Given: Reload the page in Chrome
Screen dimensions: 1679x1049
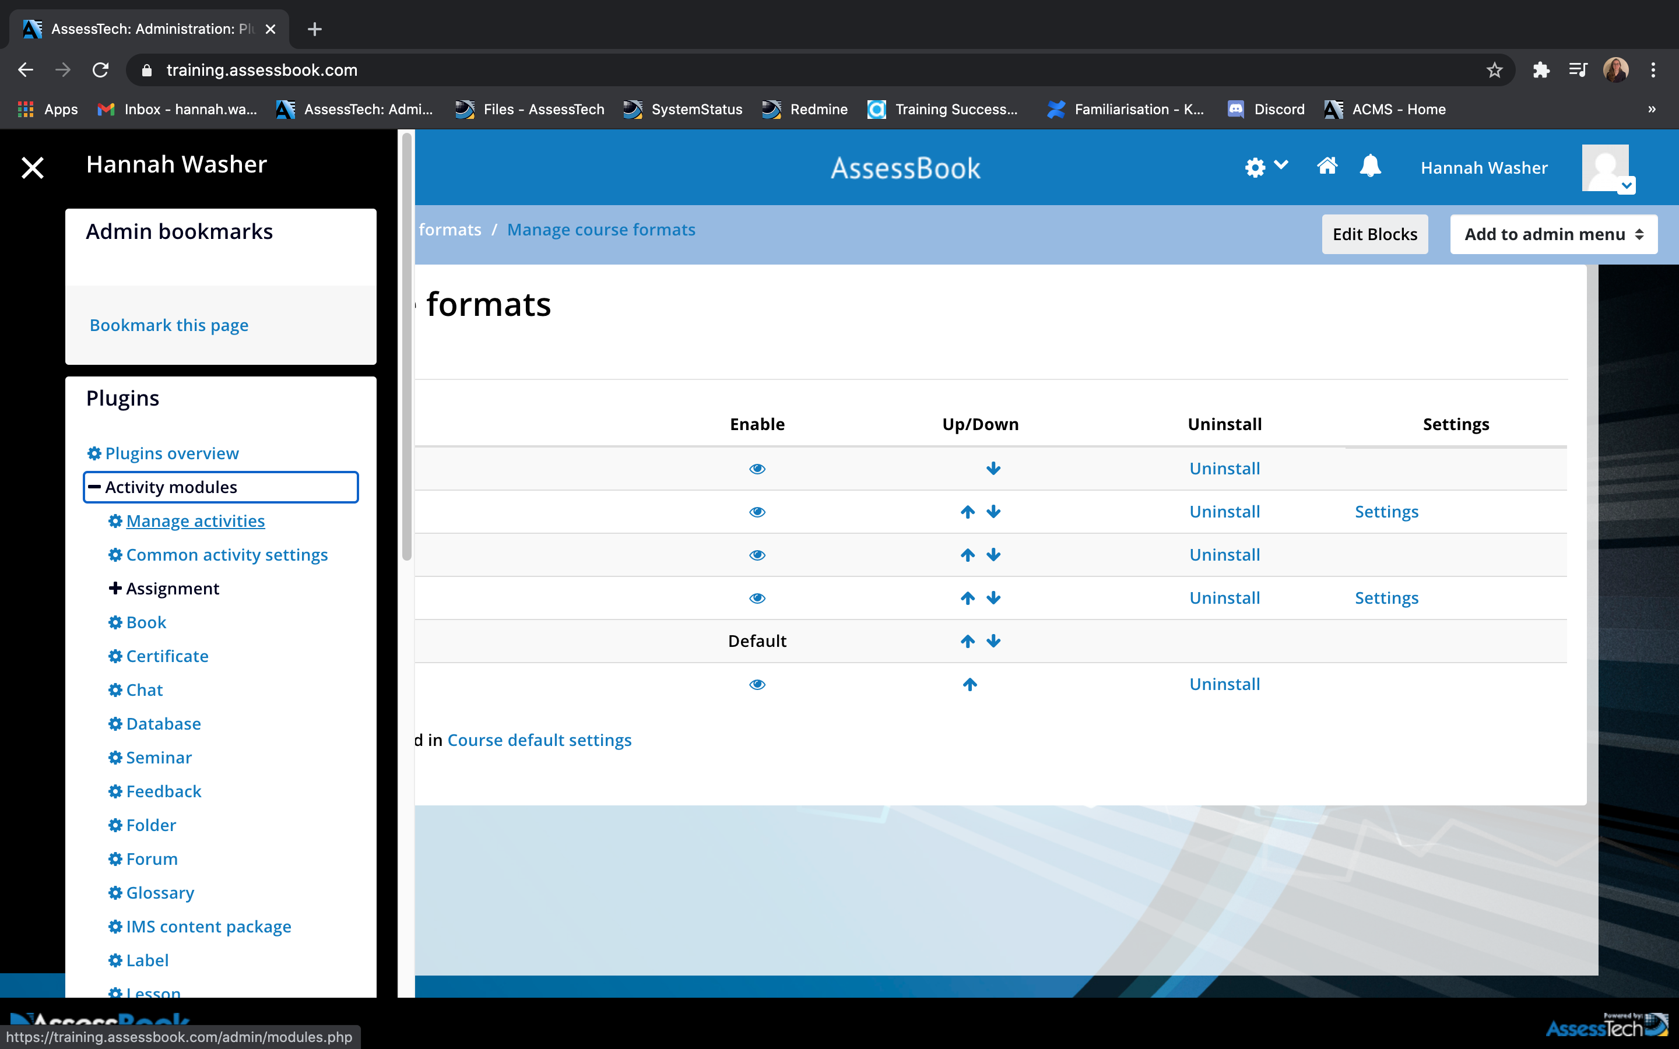Looking at the screenshot, I should click(101, 70).
